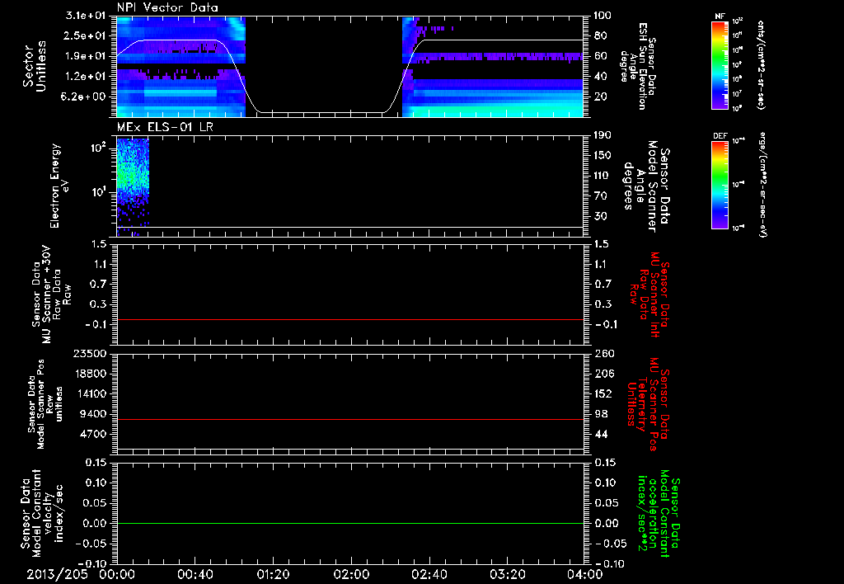Click the ELS electron spectrogram data block

pyautogui.click(x=133, y=187)
